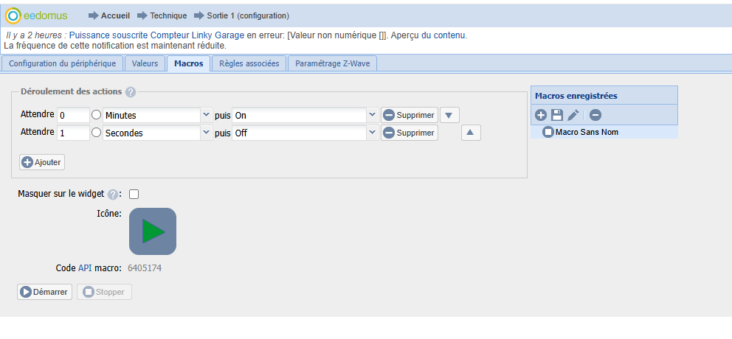Rename macro with the pencil icon
This screenshot has width=732, height=339.
click(x=573, y=115)
